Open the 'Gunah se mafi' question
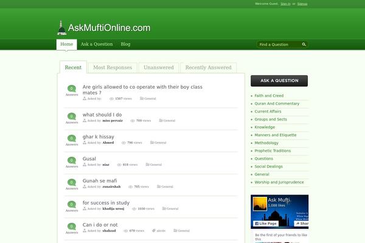This screenshot has width=365, height=243. tap(100, 180)
